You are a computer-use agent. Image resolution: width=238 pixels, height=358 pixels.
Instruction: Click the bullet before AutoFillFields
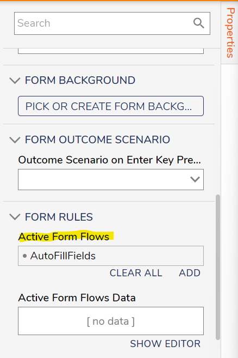tap(25, 256)
